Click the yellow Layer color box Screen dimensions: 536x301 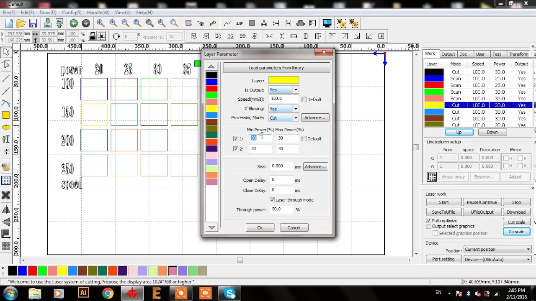click(x=284, y=80)
